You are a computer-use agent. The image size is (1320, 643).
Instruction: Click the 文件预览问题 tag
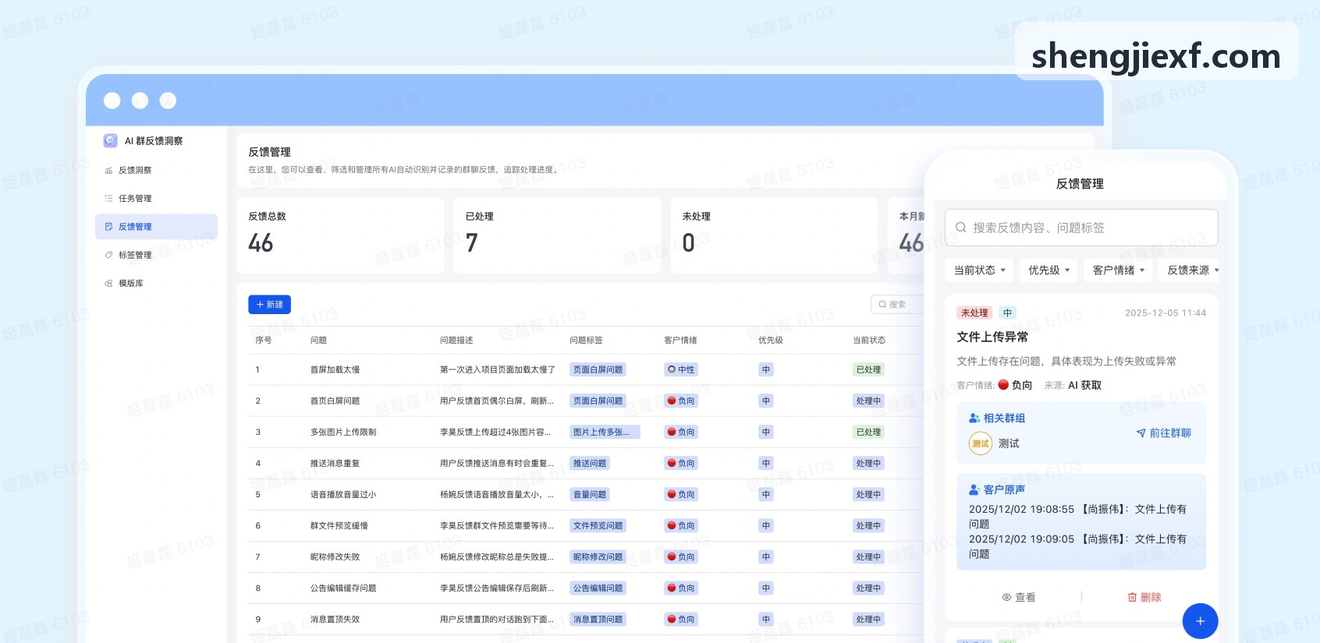[598, 526]
